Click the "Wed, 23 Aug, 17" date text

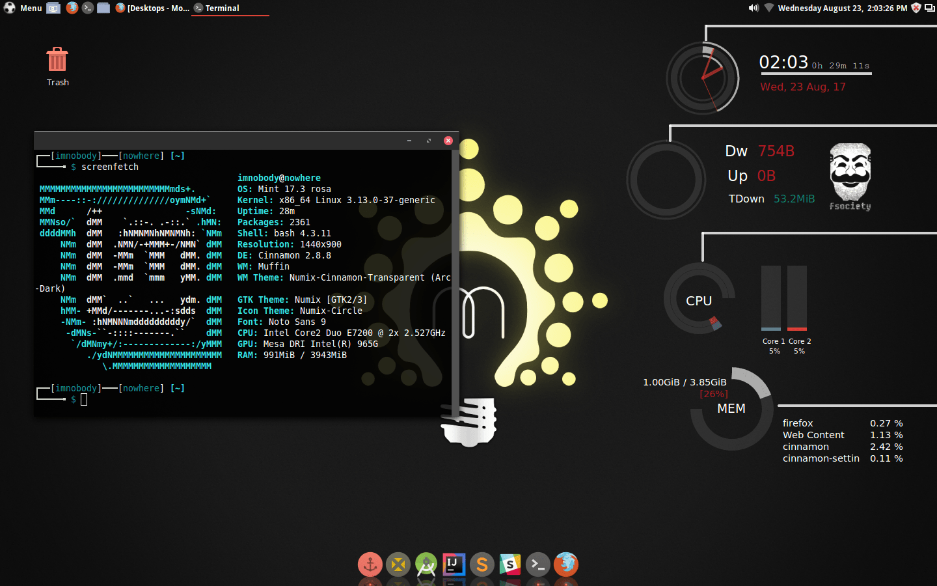coord(803,87)
